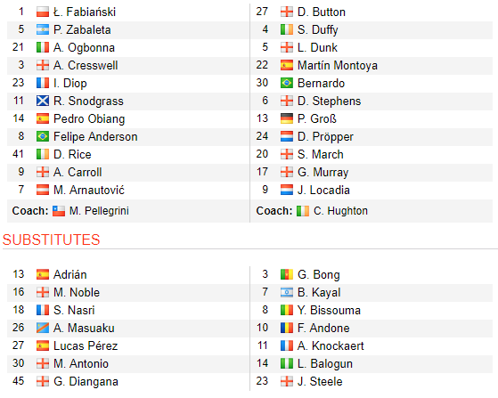Viewport: 498px width, 398px height.
Task: Click the Argentina flag beside P. Zabaleta
Action: tap(43, 30)
